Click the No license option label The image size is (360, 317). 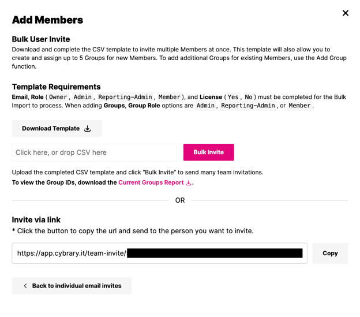pyautogui.click(x=249, y=97)
